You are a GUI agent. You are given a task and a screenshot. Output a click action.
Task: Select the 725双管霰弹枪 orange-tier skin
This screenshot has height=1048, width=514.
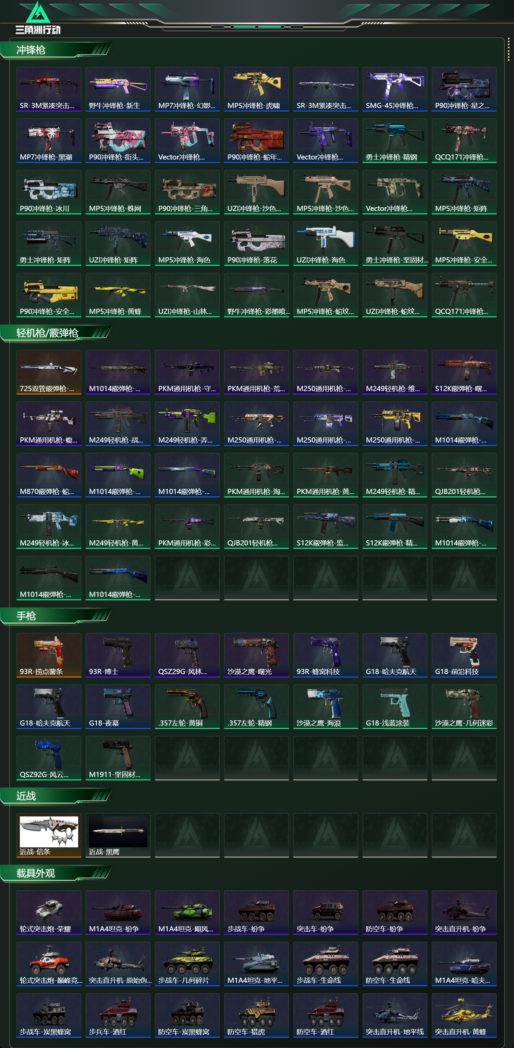point(49,372)
